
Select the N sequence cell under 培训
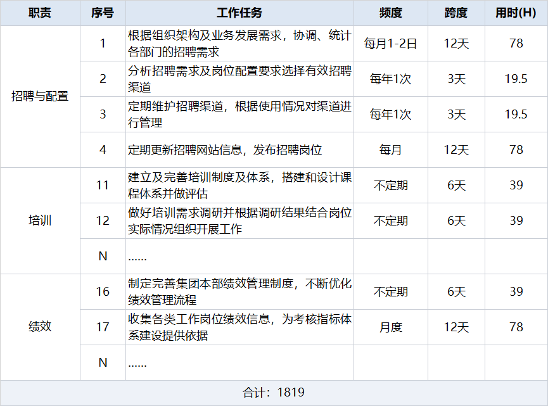coord(103,256)
